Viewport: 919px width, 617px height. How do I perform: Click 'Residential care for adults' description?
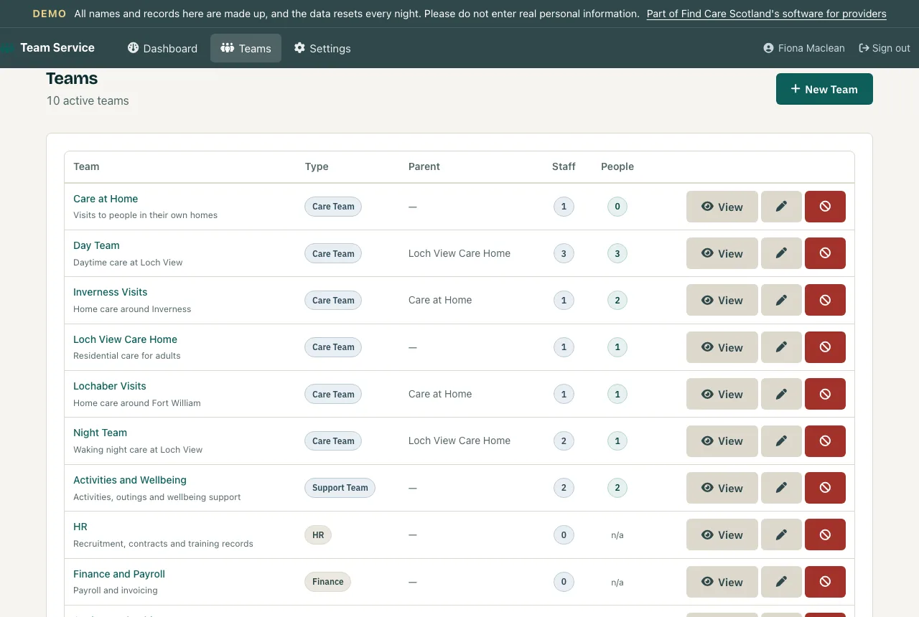click(x=127, y=356)
